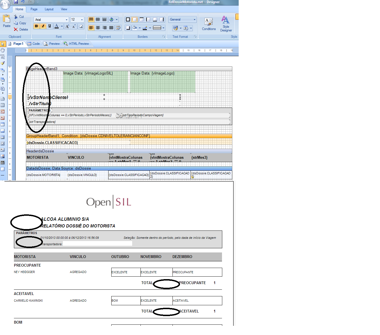Click the border color pen
Screen dimensions: 380x335
click(x=145, y=28)
